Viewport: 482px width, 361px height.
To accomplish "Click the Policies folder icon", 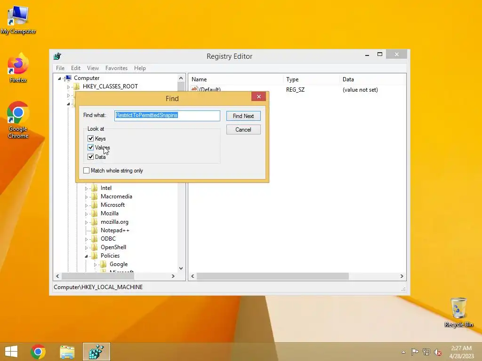I will click(x=95, y=256).
